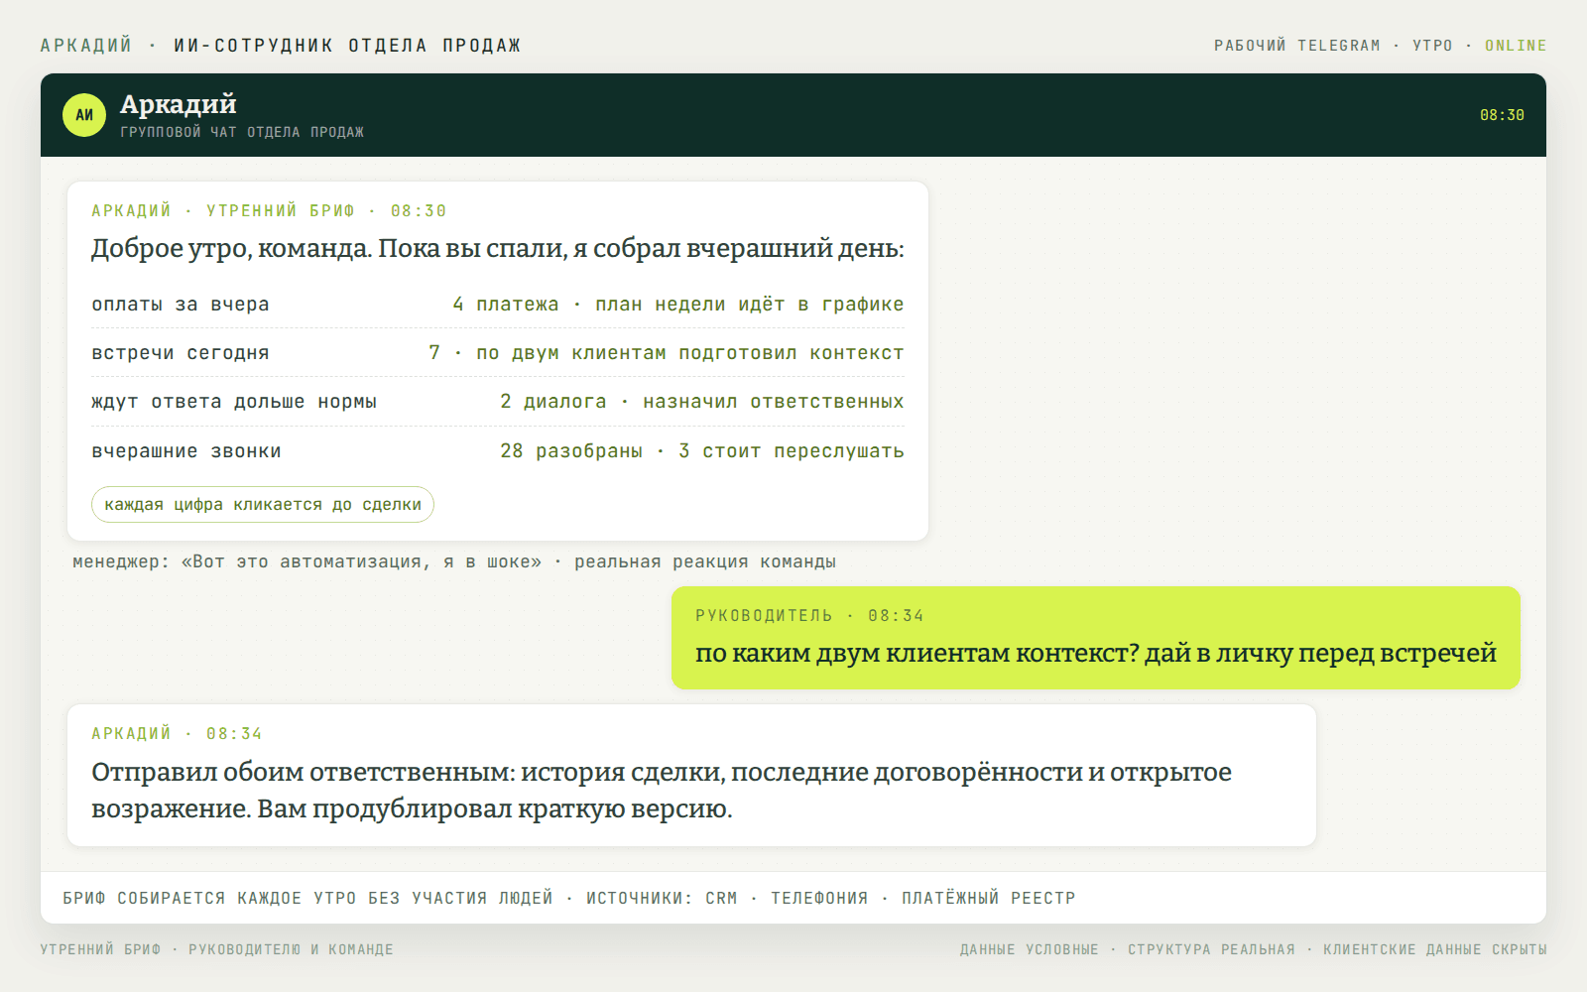Click 'Данные условные' note at bottom
1587x992 pixels.
[1029, 949]
